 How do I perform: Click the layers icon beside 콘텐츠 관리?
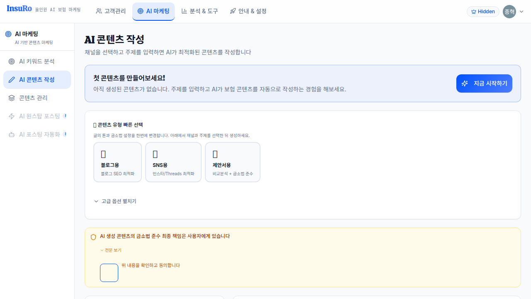(12, 98)
